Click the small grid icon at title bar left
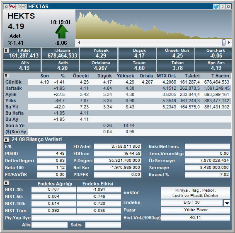The image size is (235, 233). coord(6,7)
